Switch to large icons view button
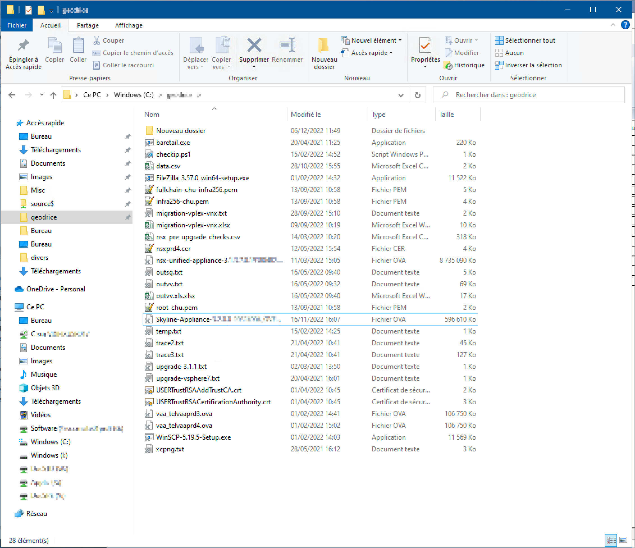 pyautogui.click(x=623, y=540)
